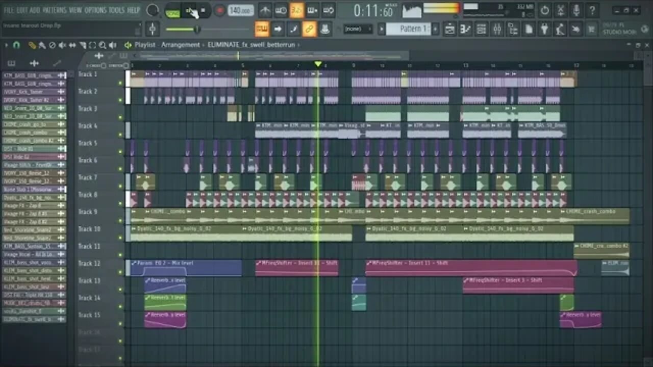Switch picker panel to automation tab
The height and width of the screenshot is (367, 653).
57,63
